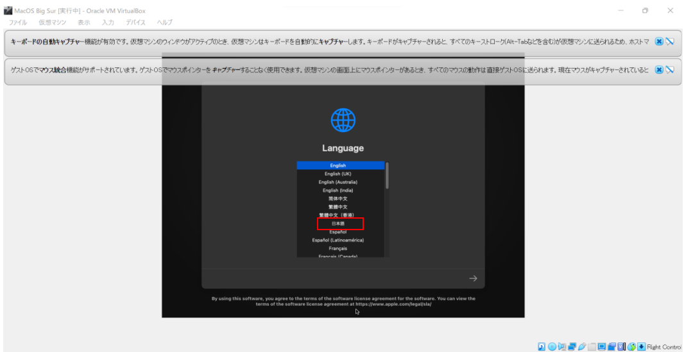Choose English (Australia) from the list

tap(341, 182)
